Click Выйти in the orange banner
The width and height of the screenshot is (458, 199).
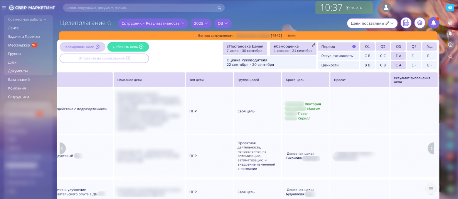click(x=291, y=36)
